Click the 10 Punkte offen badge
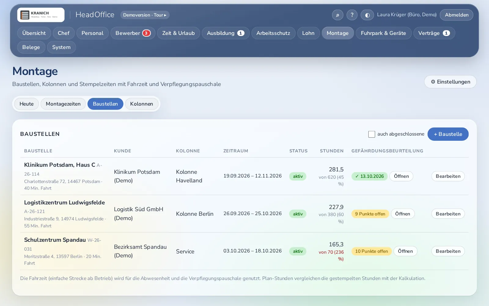Screen dimensions: 489x306 pyautogui.click(x=372, y=251)
